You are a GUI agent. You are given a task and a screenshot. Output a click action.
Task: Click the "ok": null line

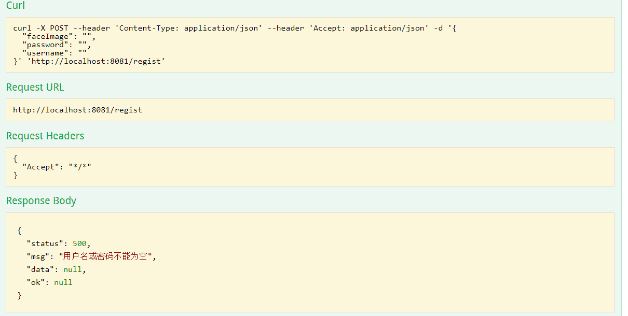coord(49,282)
